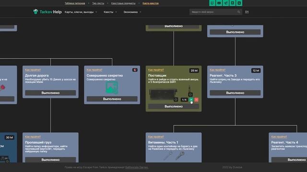The height and width of the screenshot is (172, 307).
Task: Select the Поставщик quest title
Action: 157,75
